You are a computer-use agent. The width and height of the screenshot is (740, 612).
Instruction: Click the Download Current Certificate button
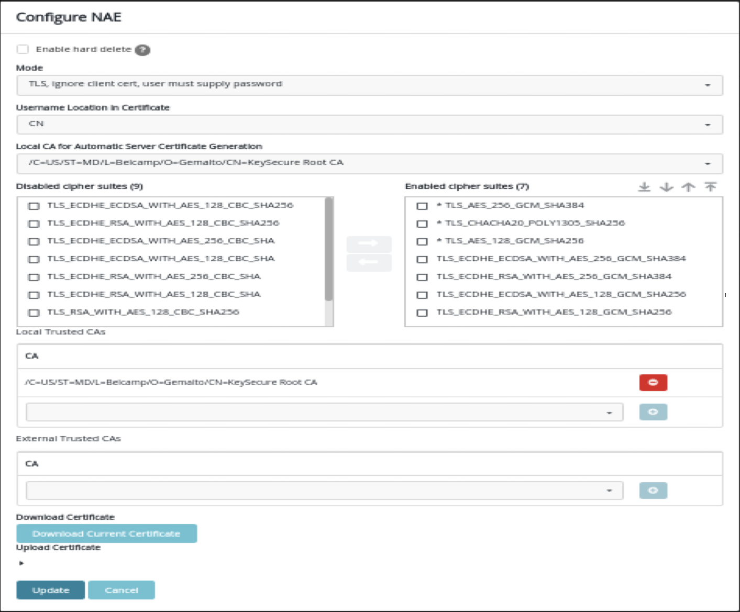tap(106, 533)
